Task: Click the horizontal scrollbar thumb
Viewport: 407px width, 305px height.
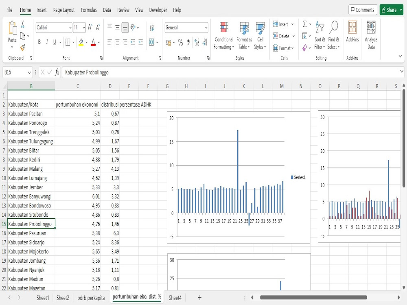Action: [x=313, y=298]
